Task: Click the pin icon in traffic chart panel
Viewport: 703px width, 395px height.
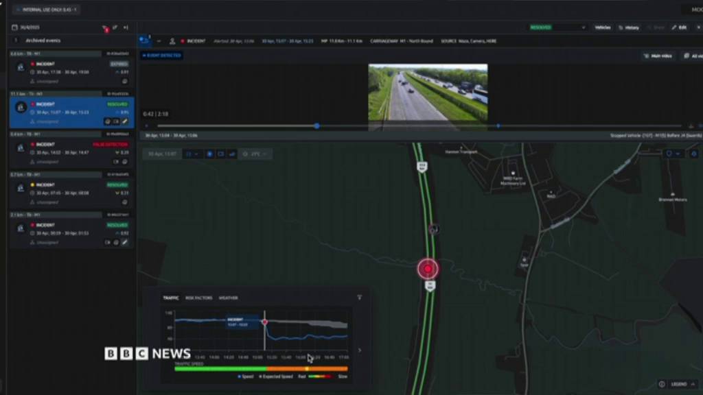Action: pyautogui.click(x=359, y=298)
